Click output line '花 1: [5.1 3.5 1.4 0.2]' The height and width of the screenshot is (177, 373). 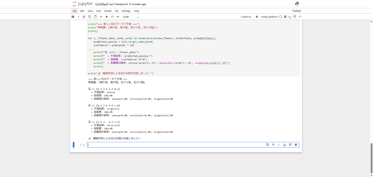(104, 89)
